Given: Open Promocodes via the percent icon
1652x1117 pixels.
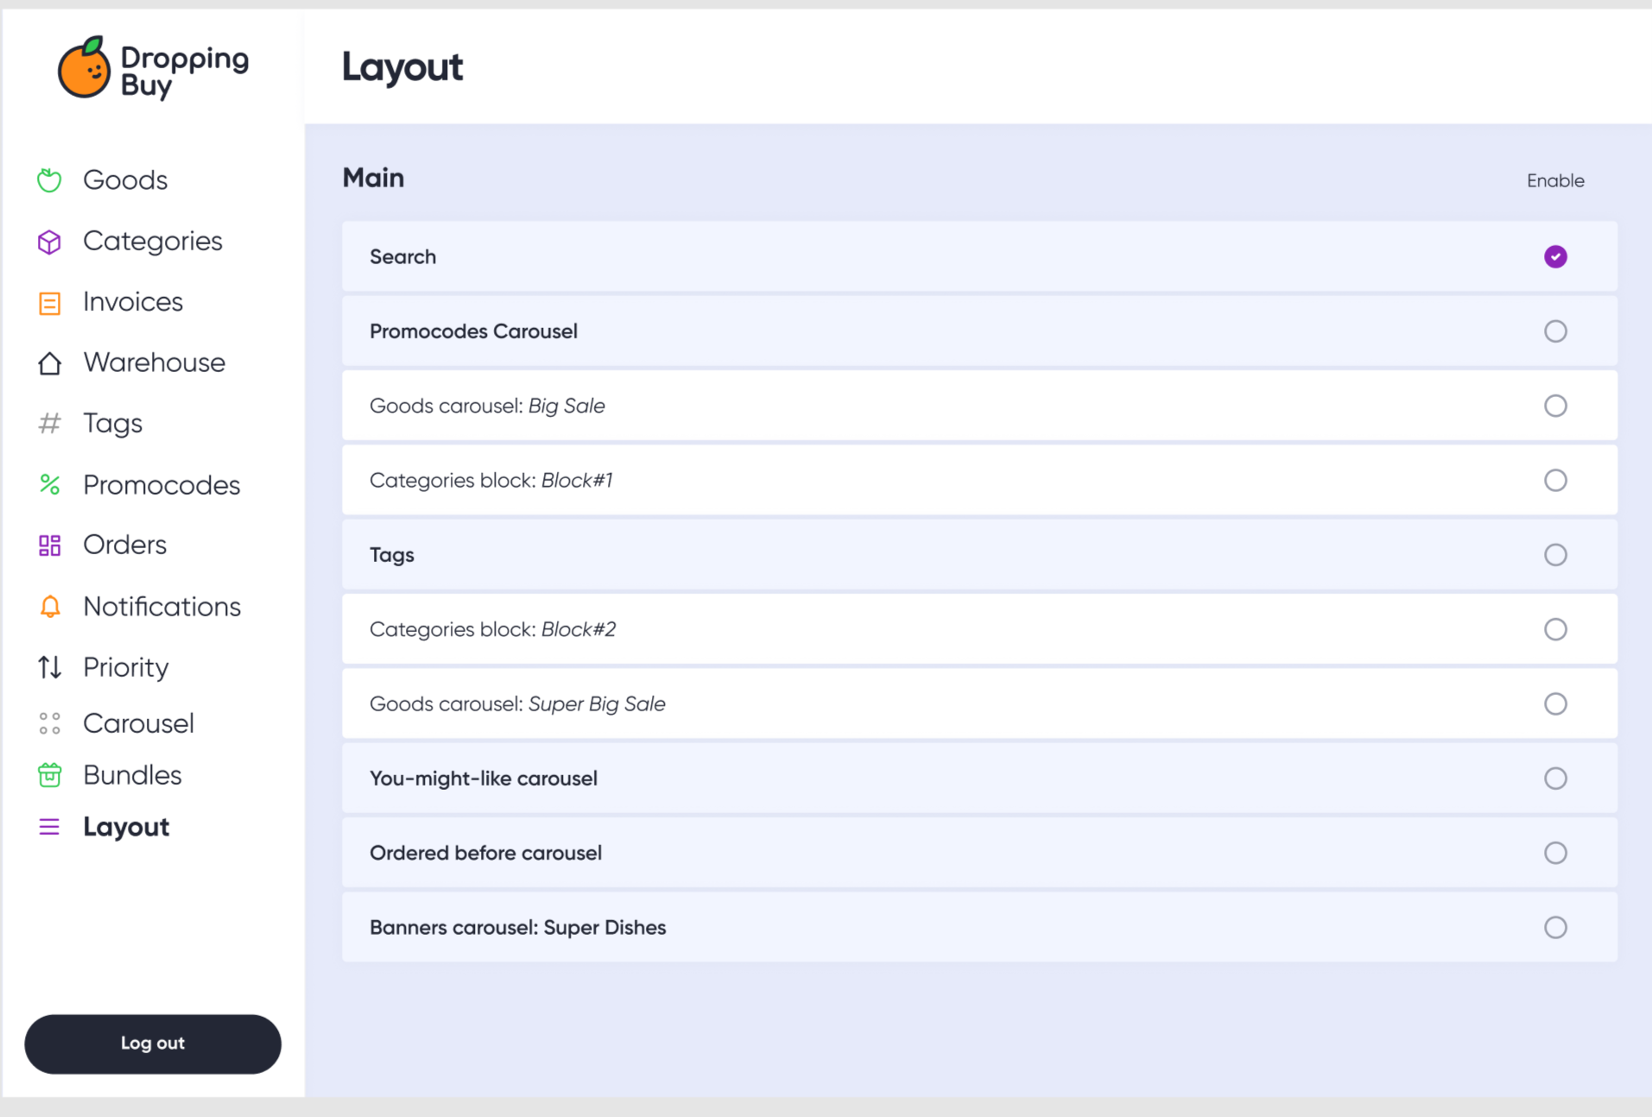Looking at the screenshot, I should (49, 484).
